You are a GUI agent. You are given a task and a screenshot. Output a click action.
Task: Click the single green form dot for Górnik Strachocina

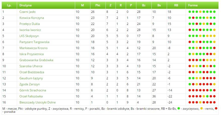point(211,90)
